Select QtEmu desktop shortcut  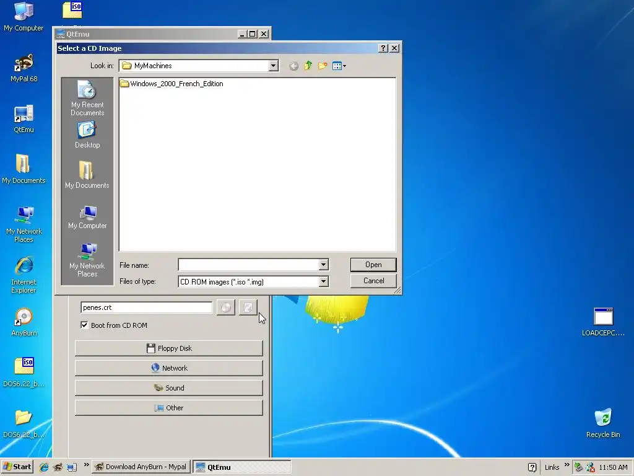24,118
